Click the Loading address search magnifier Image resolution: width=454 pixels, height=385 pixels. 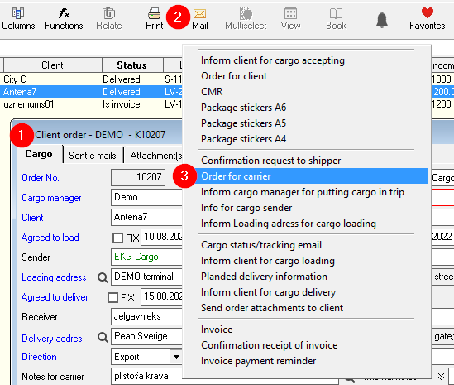tap(103, 277)
